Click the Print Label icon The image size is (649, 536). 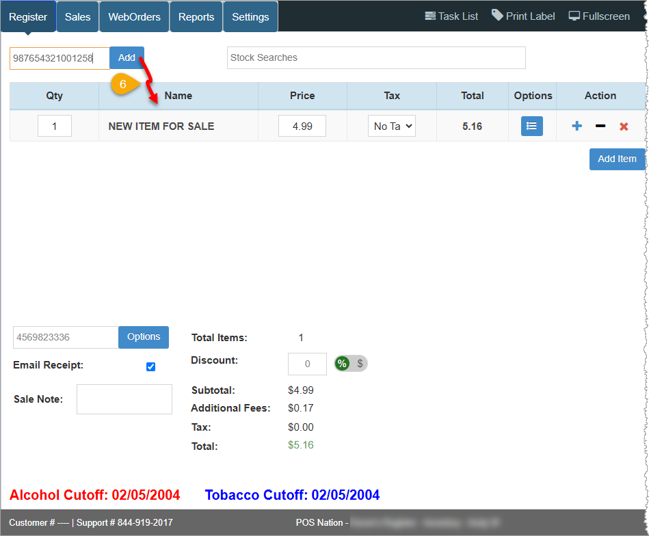pyautogui.click(x=522, y=15)
